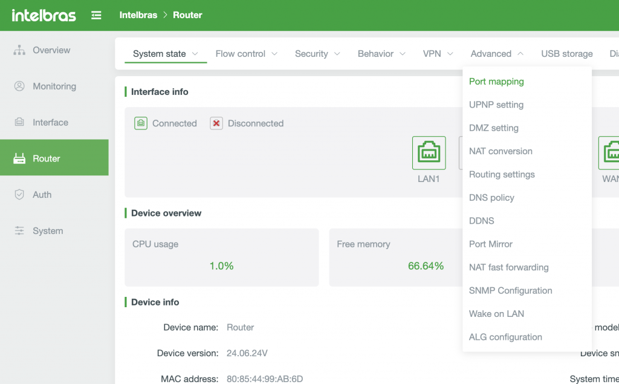Image resolution: width=619 pixels, height=384 pixels.
Task: Click the Overview network icon in sidebar
Action: (x=19, y=50)
